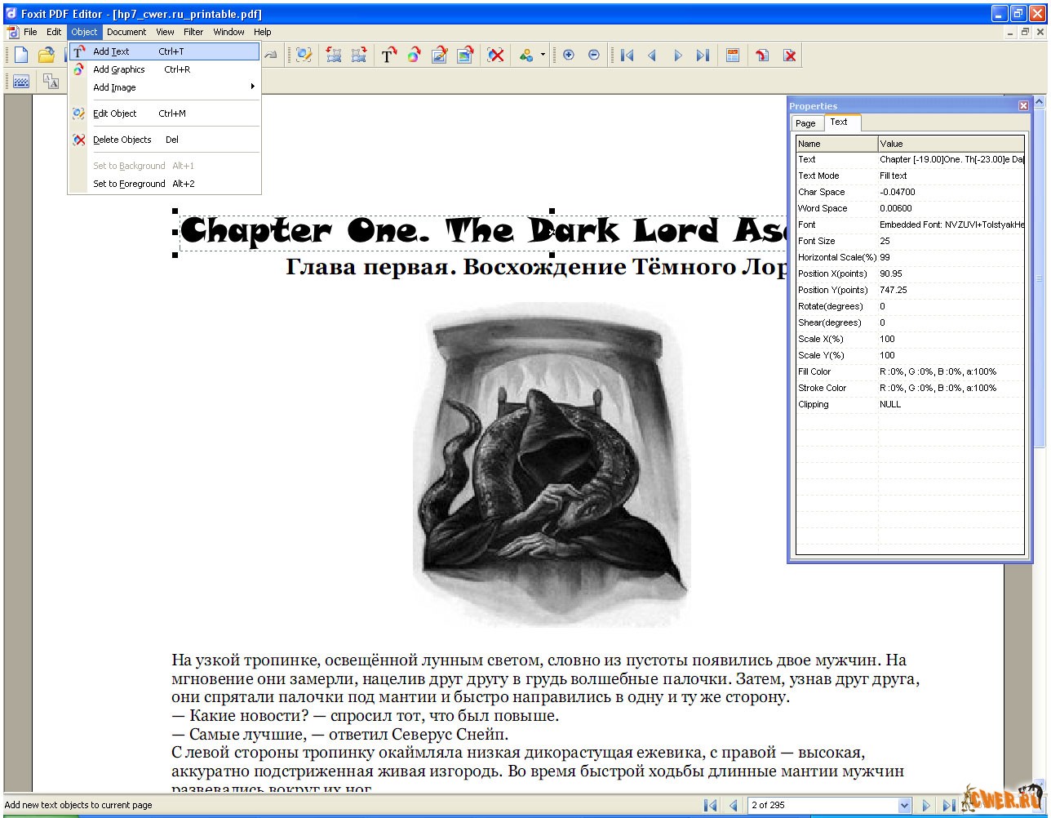The width and height of the screenshot is (1051, 818).
Task: Open the Help menu
Action: (x=262, y=32)
